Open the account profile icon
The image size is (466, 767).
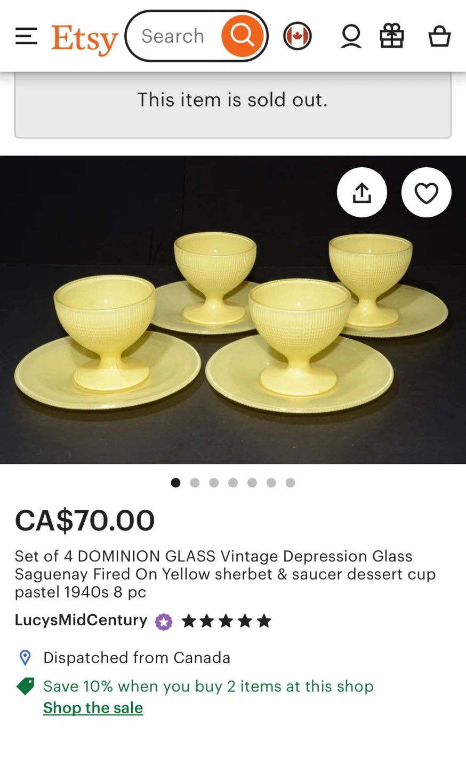351,37
